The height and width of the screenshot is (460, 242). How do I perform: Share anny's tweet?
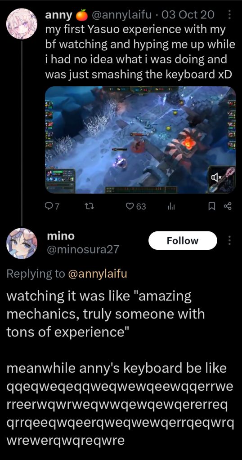[x=228, y=207]
